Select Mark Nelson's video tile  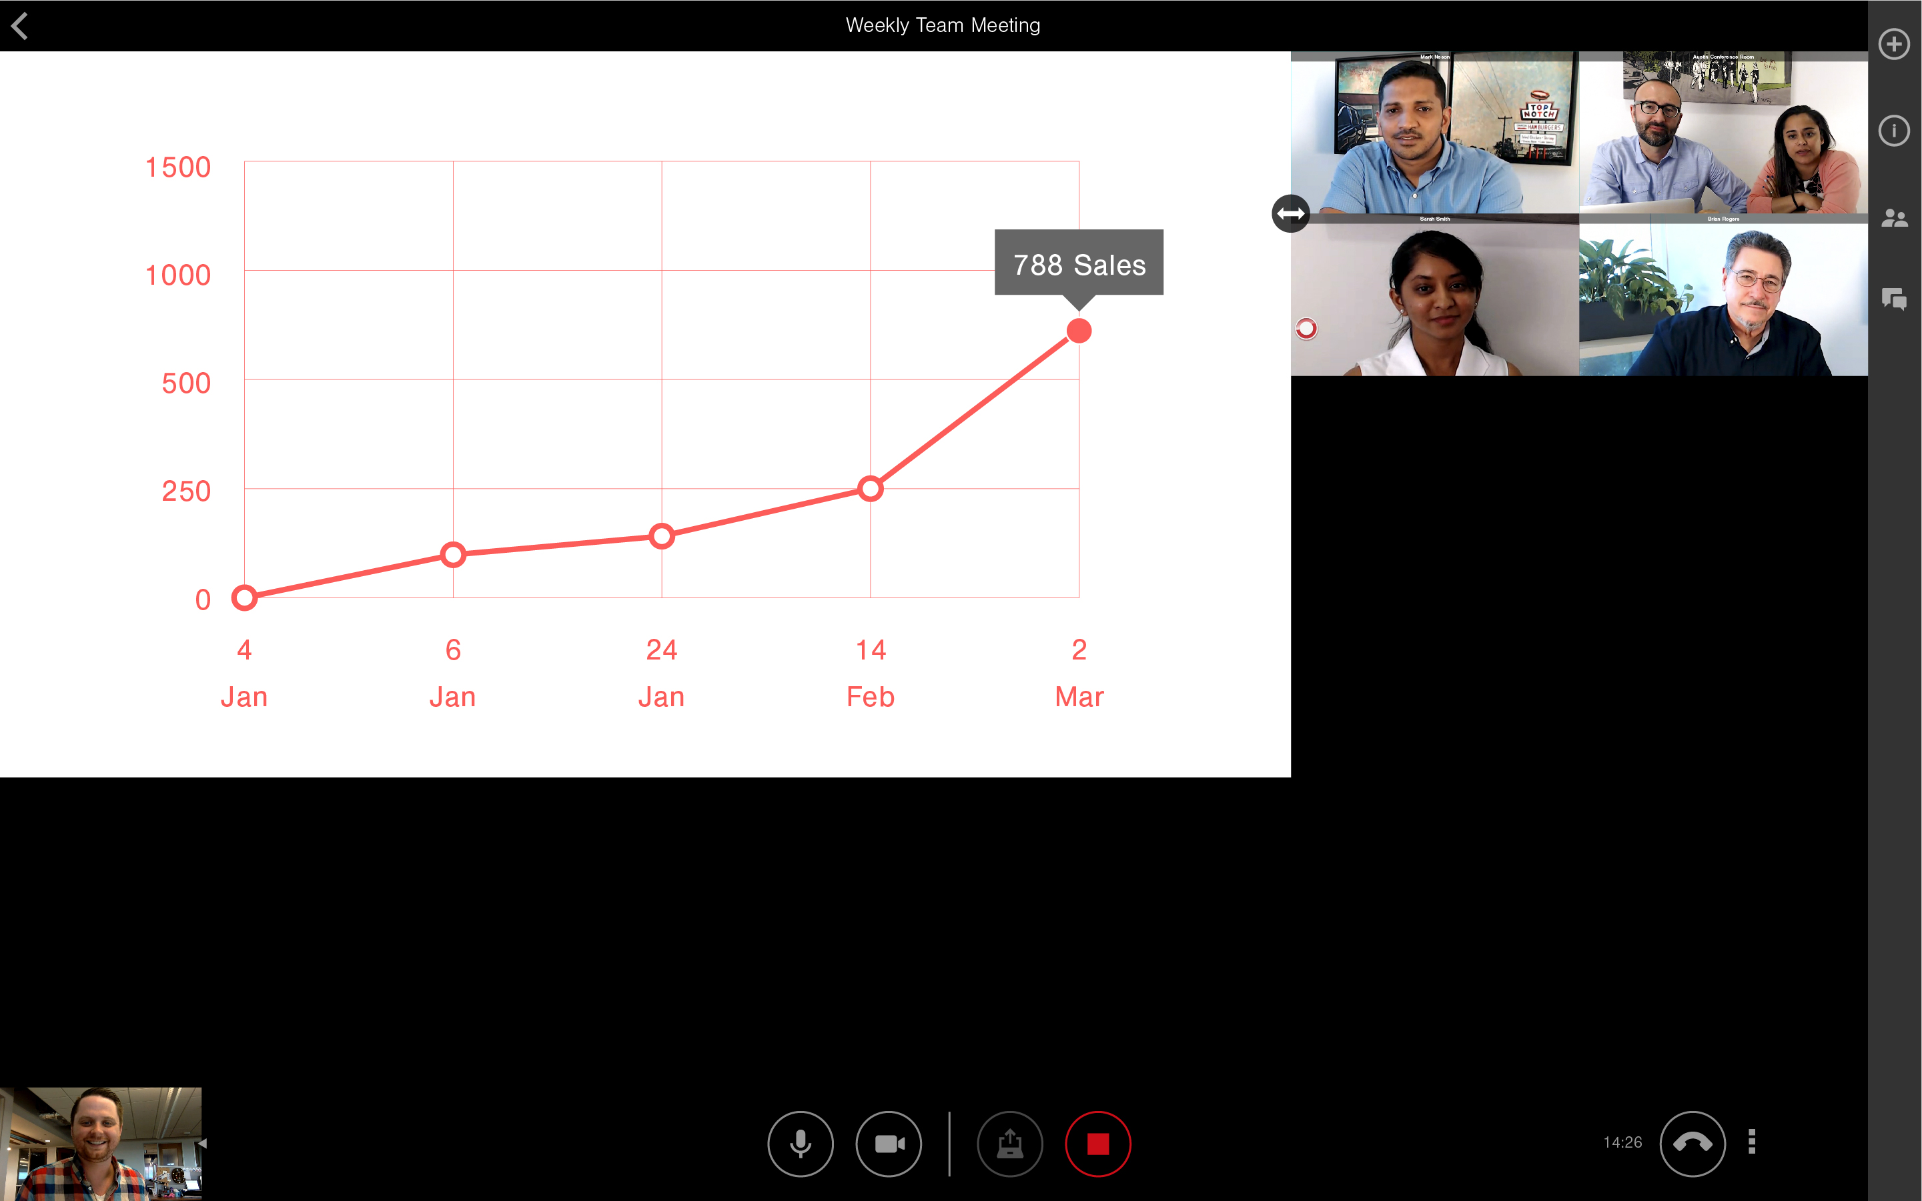point(1435,133)
